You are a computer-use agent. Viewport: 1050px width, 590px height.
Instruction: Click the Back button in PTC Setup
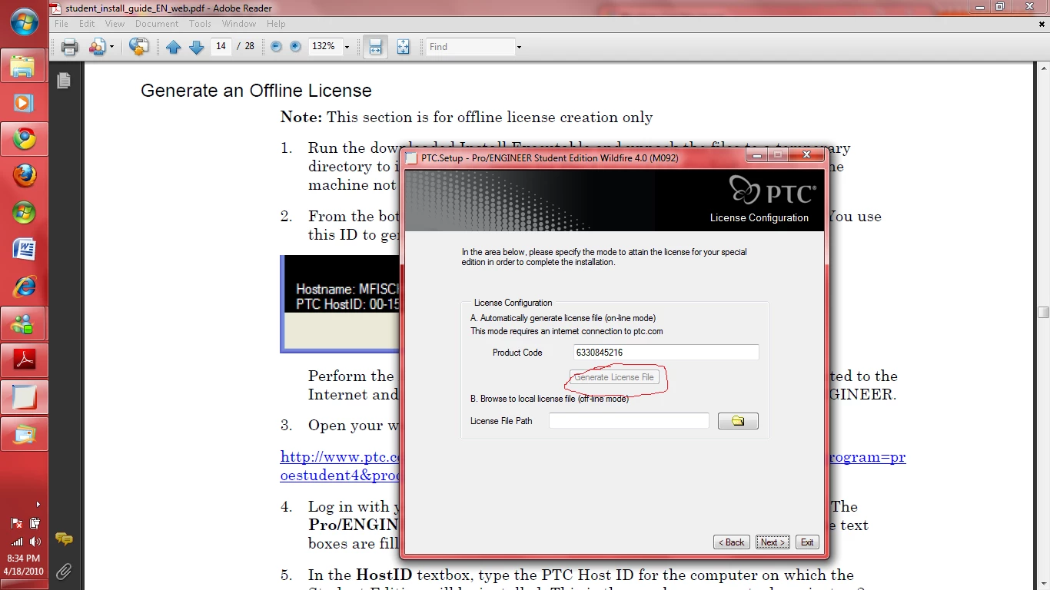click(x=731, y=542)
